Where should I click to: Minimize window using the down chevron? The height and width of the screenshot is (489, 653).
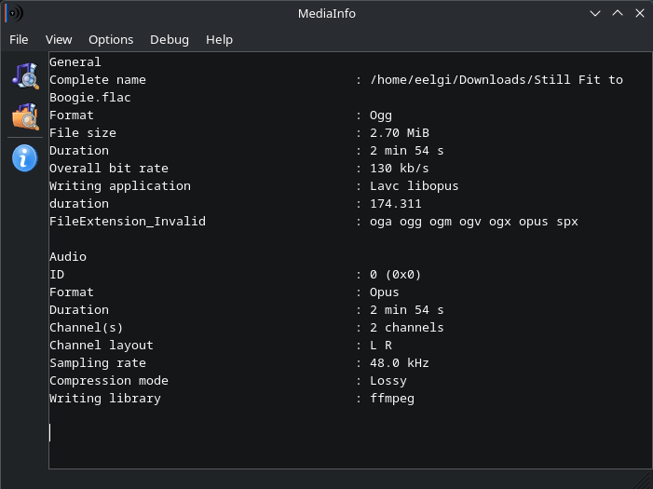pyautogui.click(x=595, y=13)
